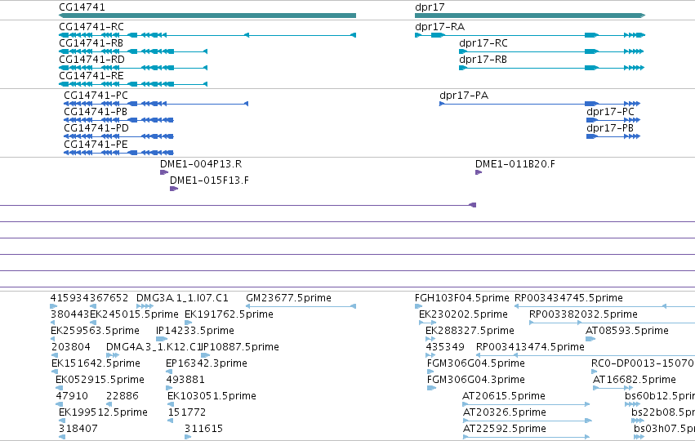Select the EK230202.5prime EST label

[x=463, y=314]
